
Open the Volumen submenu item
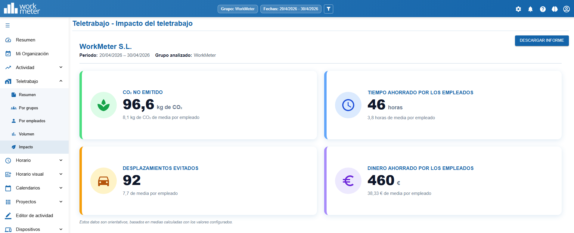pos(34,134)
